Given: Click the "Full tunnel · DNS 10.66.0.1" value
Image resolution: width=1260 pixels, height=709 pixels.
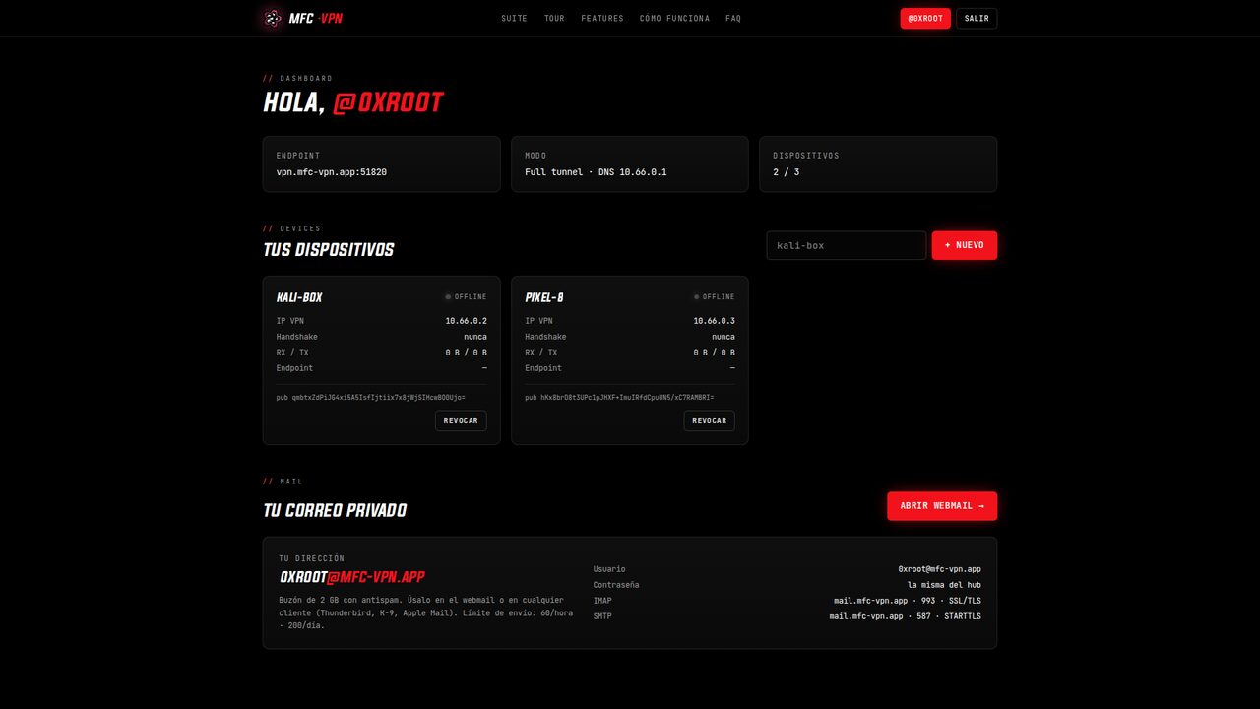Looking at the screenshot, I should coord(596,172).
